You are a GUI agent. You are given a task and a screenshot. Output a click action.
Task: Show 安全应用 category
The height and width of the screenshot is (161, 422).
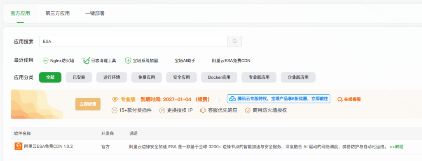tap(182, 77)
